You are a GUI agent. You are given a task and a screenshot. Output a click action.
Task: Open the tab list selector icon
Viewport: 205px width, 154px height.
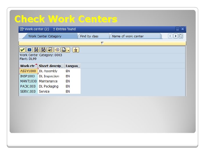click(181, 36)
